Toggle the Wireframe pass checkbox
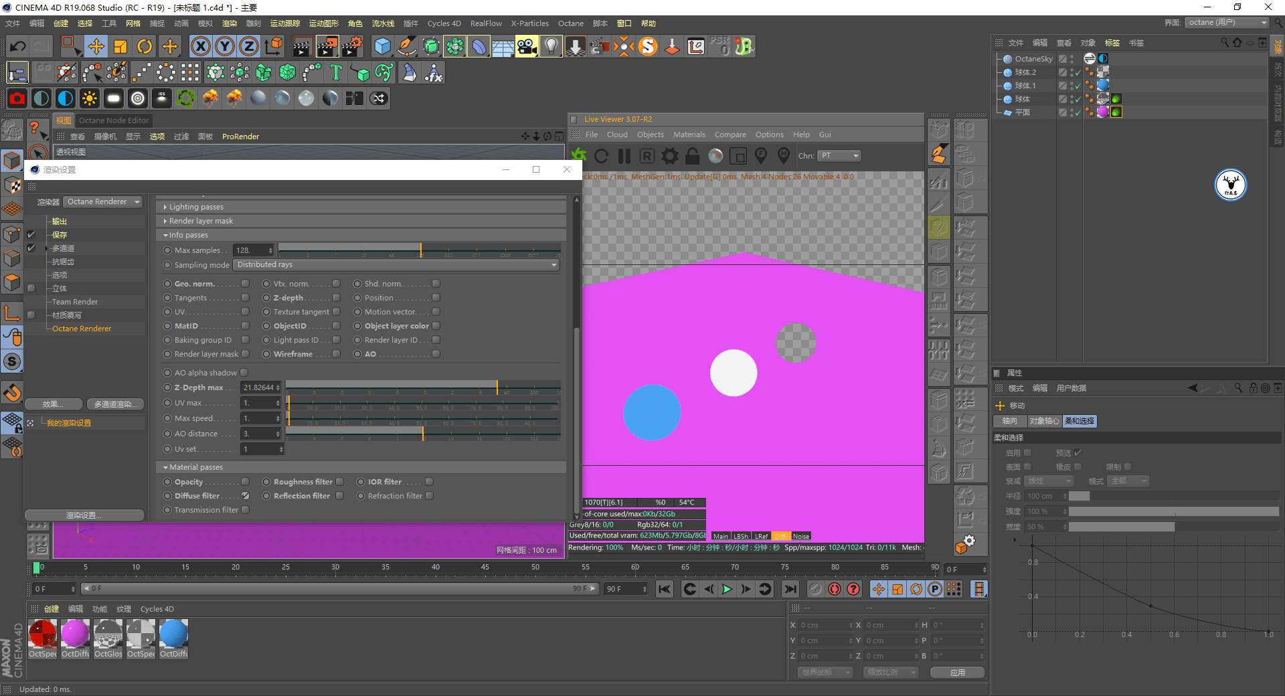This screenshot has height=696, width=1285. click(x=336, y=354)
